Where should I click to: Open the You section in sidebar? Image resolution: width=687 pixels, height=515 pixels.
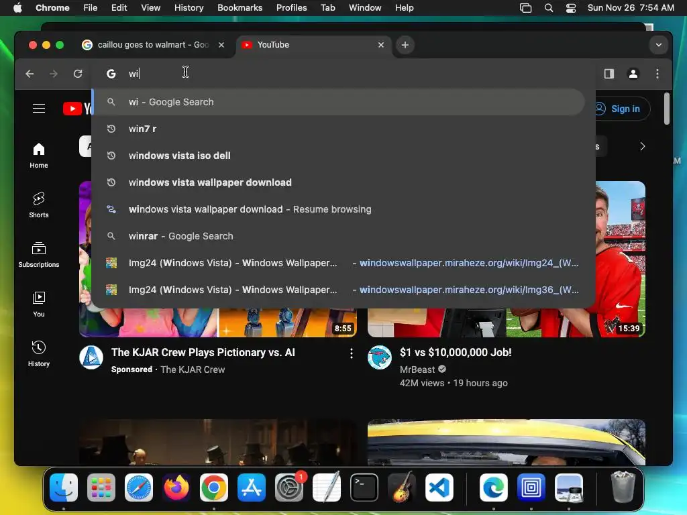point(39,304)
